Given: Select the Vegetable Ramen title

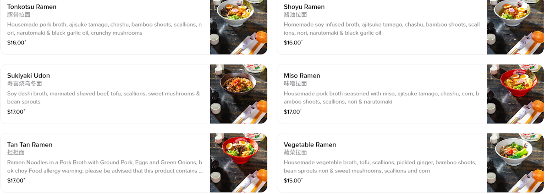Looking at the screenshot, I should [310, 145].
